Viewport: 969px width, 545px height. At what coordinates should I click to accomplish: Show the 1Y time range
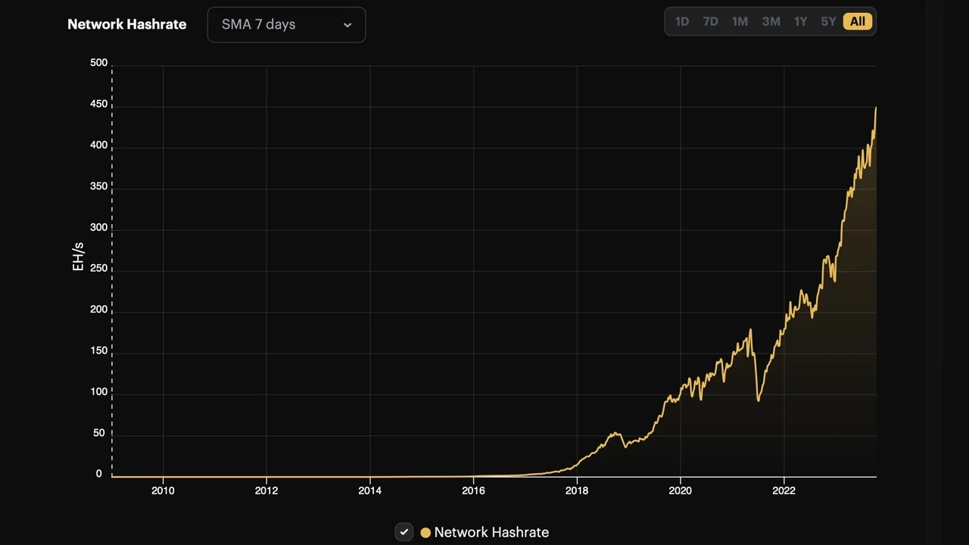(x=800, y=22)
